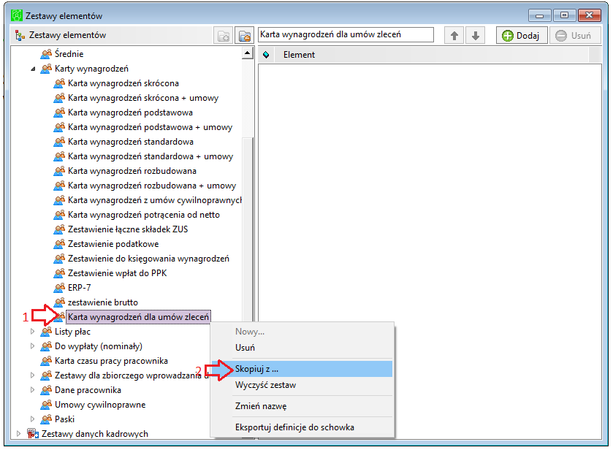The height and width of the screenshot is (450, 613).
Task: Click the move up arrow button
Action: point(454,36)
